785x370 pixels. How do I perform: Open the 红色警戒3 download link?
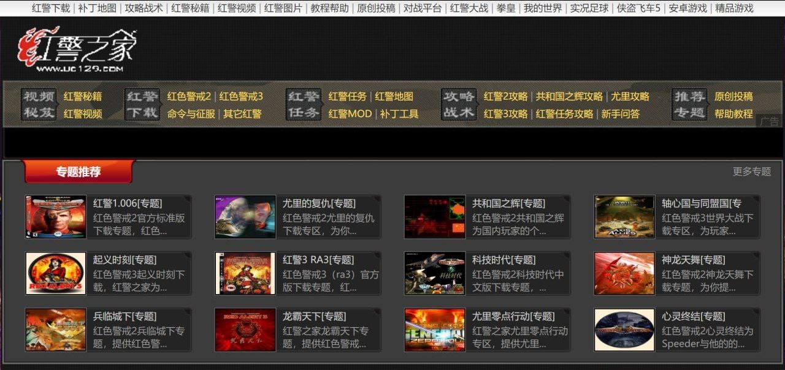pyautogui.click(x=241, y=96)
